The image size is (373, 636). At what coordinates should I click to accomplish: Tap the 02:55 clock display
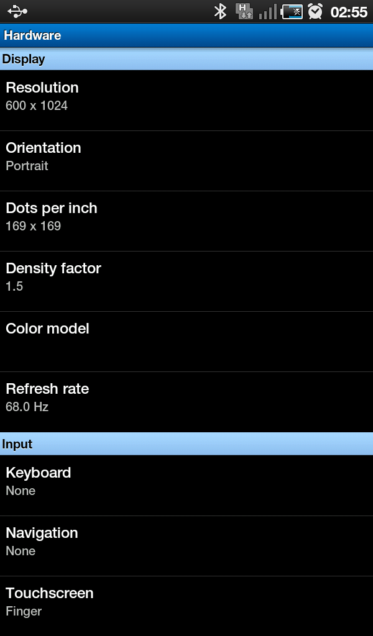pyautogui.click(x=349, y=12)
